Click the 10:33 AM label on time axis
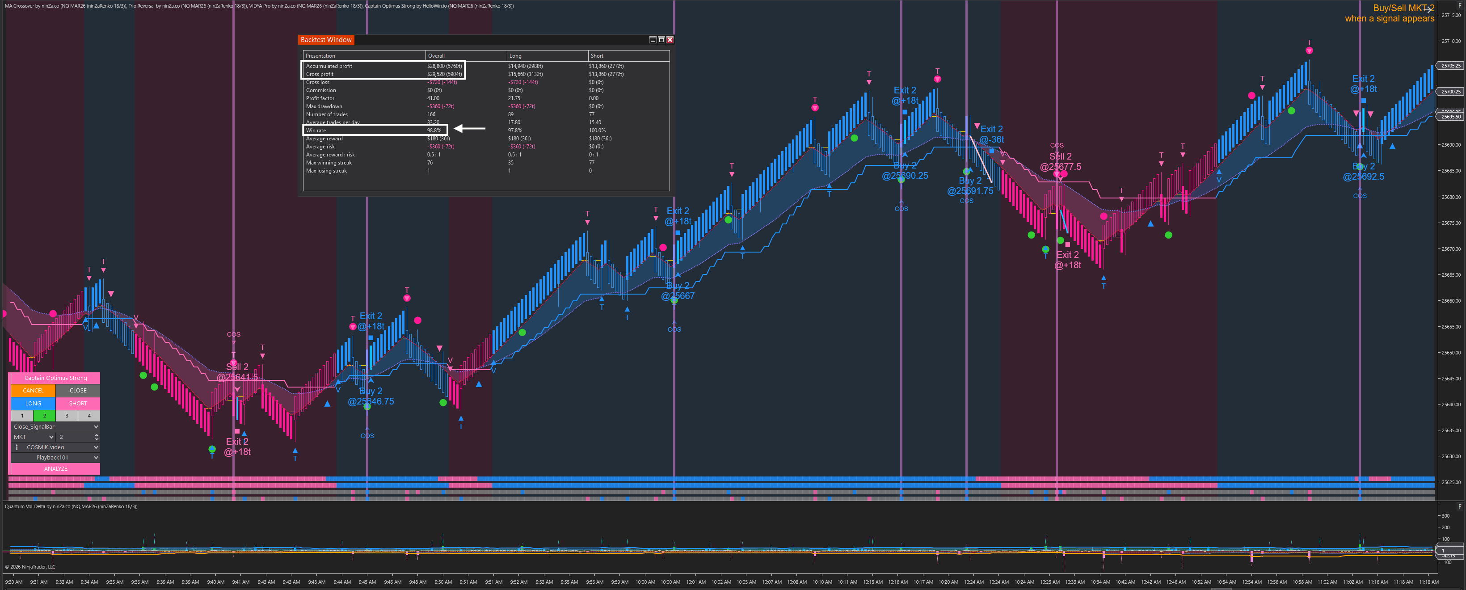 click(x=1075, y=582)
